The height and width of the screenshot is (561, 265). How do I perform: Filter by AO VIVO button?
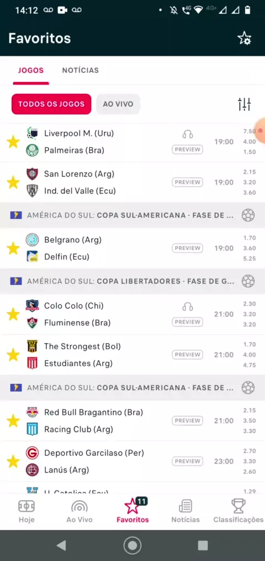pyautogui.click(x=118, y=104)
